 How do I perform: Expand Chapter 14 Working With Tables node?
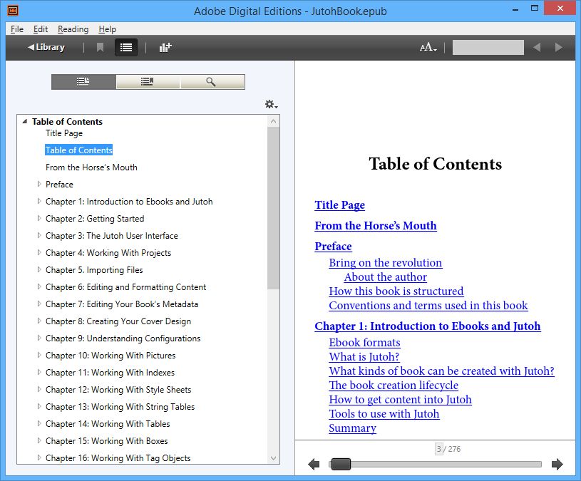pyautogui.click(x=39, y=423)
